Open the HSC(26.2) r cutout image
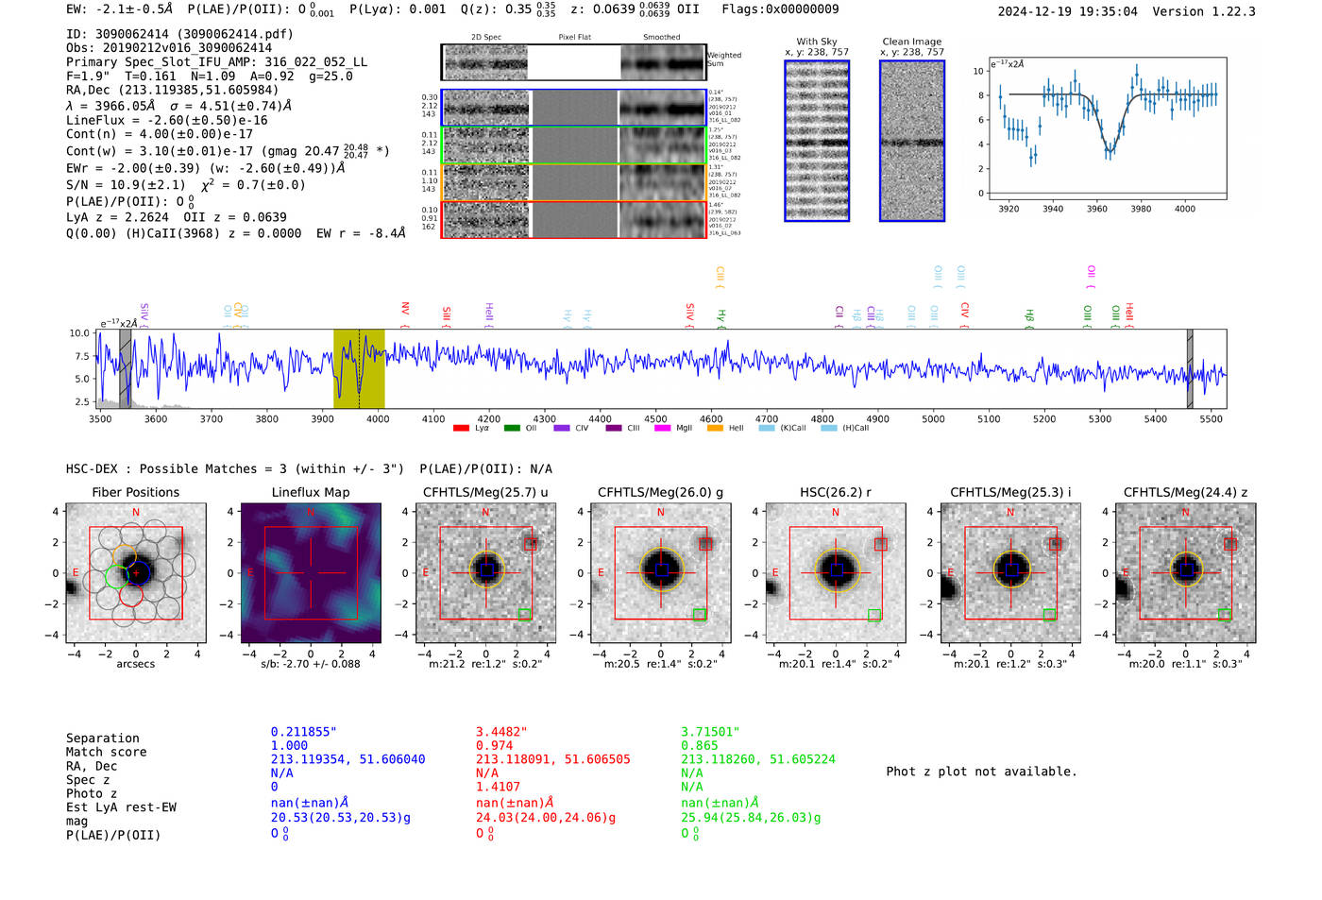 [835, 572]
